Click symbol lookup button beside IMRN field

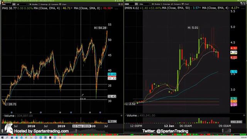pyautogui.click(x=136, y=4)
